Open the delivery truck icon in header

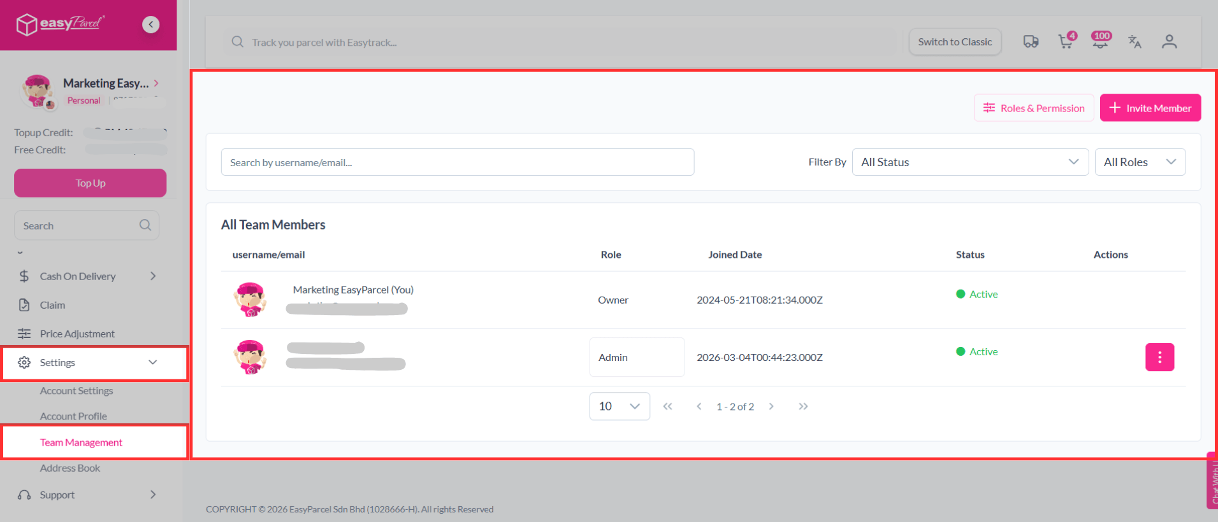[x=1031, y=42]
